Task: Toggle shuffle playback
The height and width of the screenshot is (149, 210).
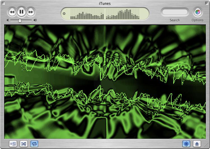Action: coord(24,144)
